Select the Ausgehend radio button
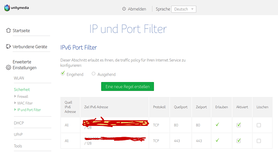 click(x=93, y=74)
